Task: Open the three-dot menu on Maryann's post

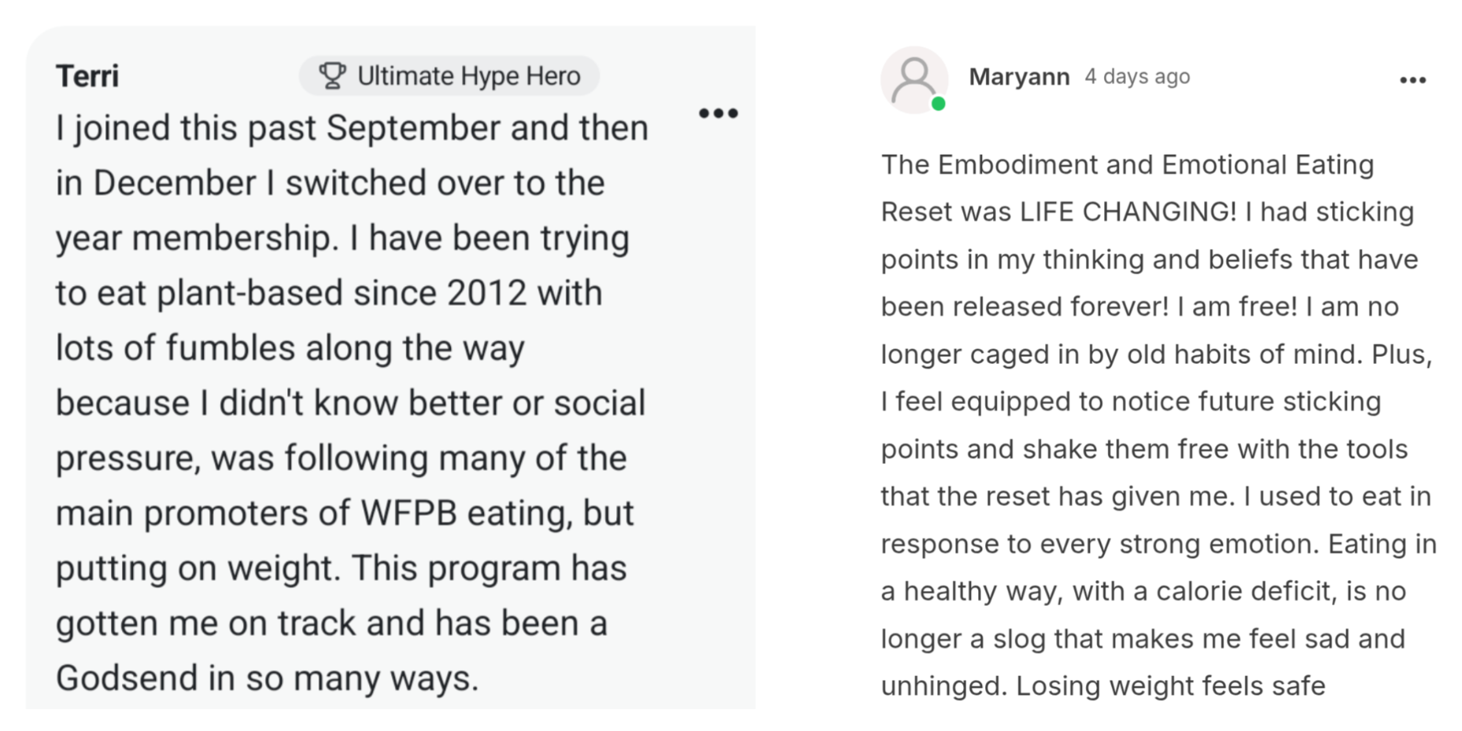Action: coord(1413,80)
